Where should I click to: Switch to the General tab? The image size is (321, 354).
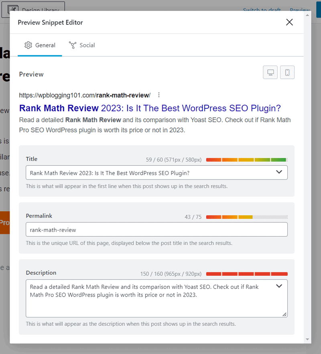tap(40, 45)
